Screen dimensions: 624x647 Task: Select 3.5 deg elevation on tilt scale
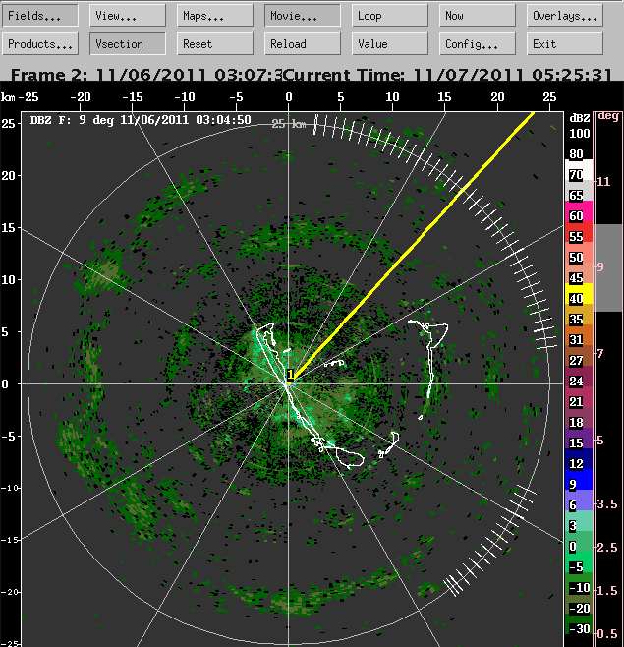pyautogui.click(x=607, y=503)
